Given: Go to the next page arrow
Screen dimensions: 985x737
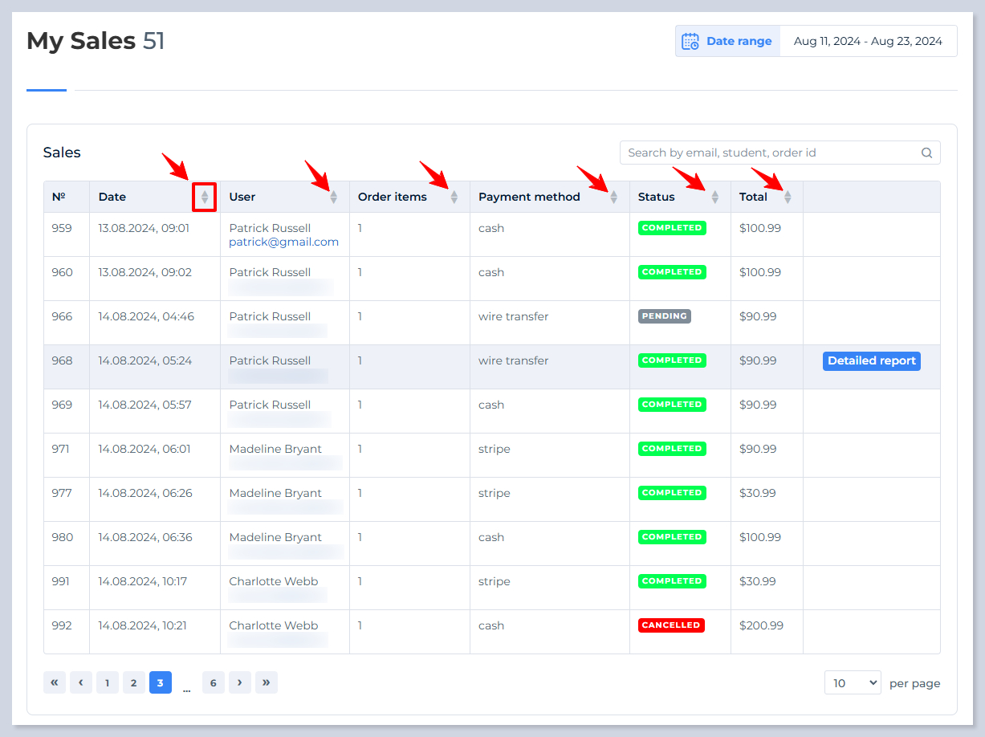Looking at the screenshot, I should click(239, 683).
